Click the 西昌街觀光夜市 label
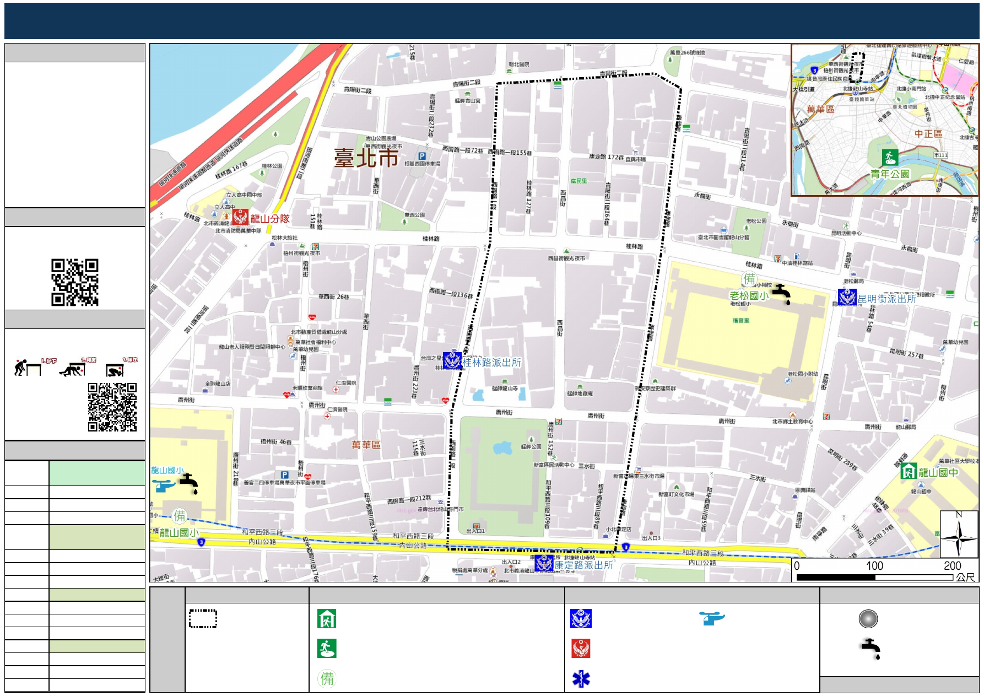 [566, 258]
